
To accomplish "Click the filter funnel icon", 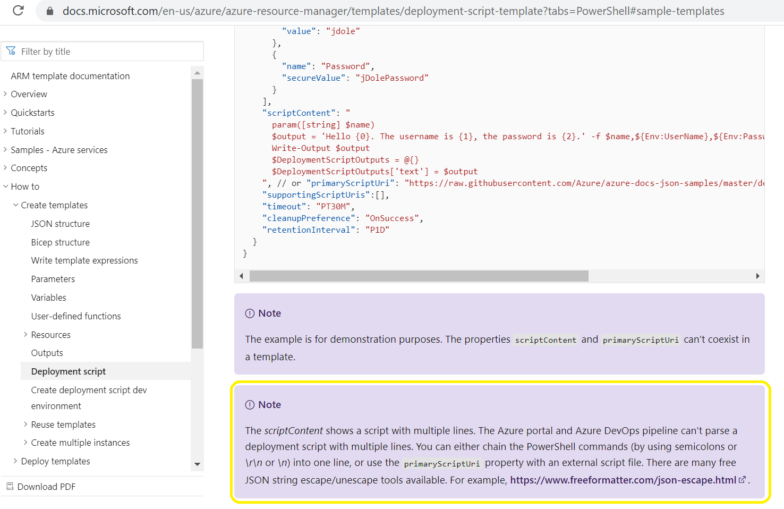I will [x=11, y=51].
